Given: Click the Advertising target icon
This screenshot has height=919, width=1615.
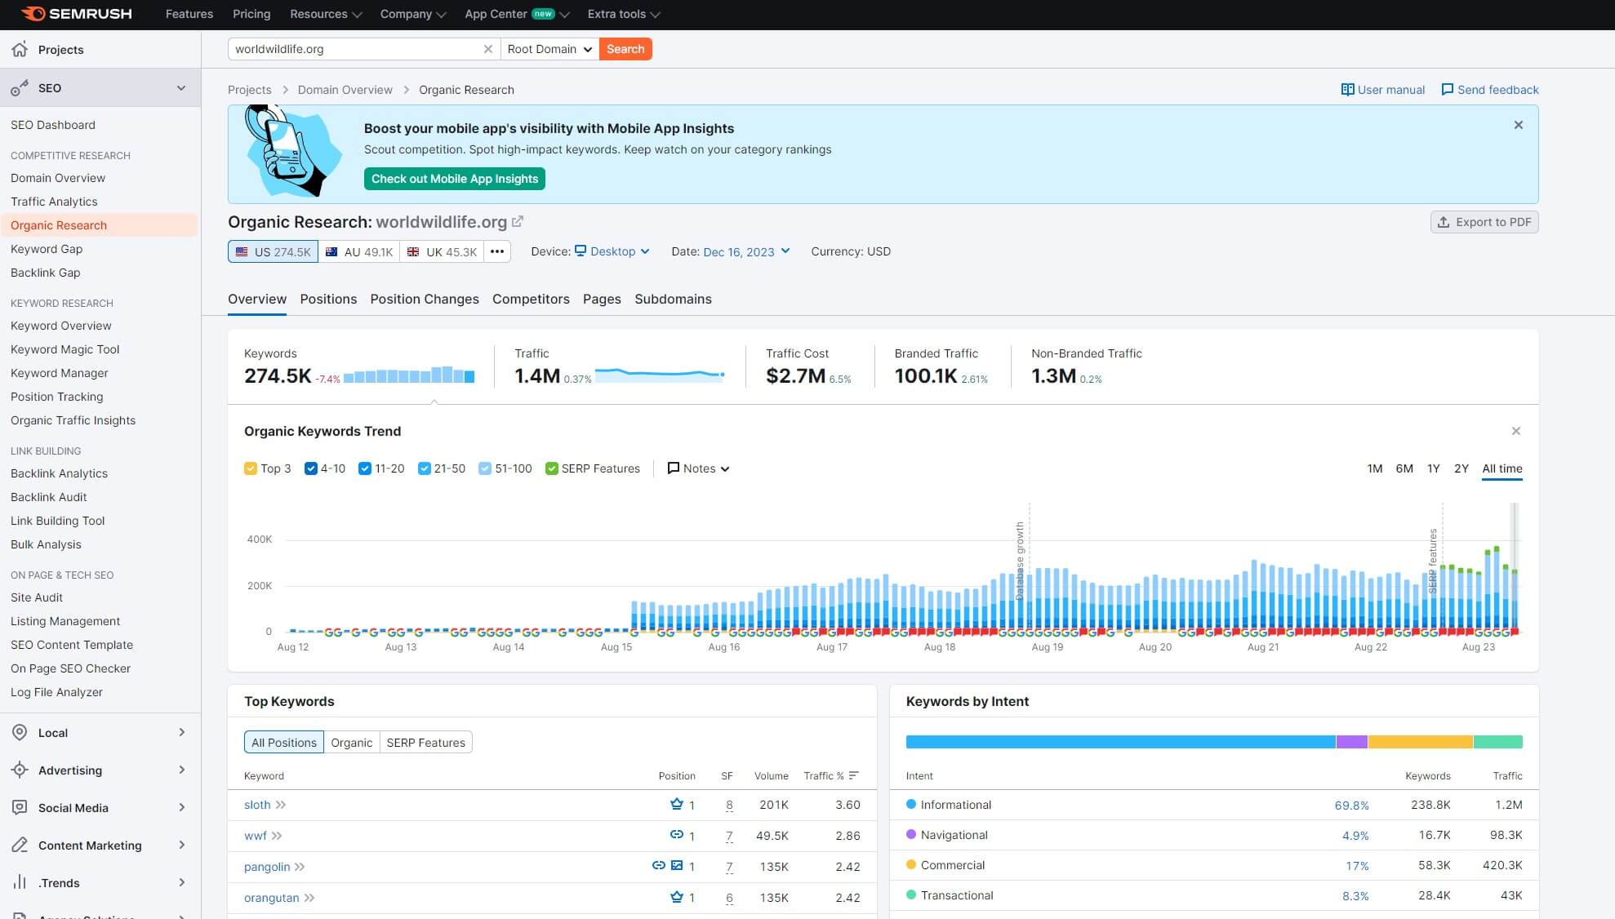Looking at the screenshot, I should tap(20, 770).
